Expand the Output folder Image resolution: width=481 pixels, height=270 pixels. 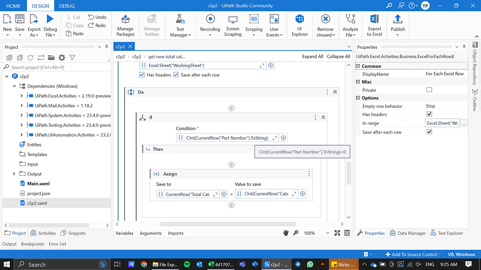(x=14, y=173)
